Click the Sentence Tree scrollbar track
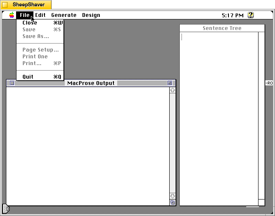 (261, 115)
